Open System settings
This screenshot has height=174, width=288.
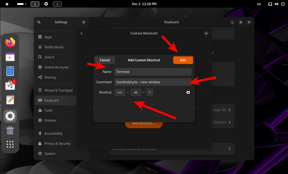[x=56, y=154]
